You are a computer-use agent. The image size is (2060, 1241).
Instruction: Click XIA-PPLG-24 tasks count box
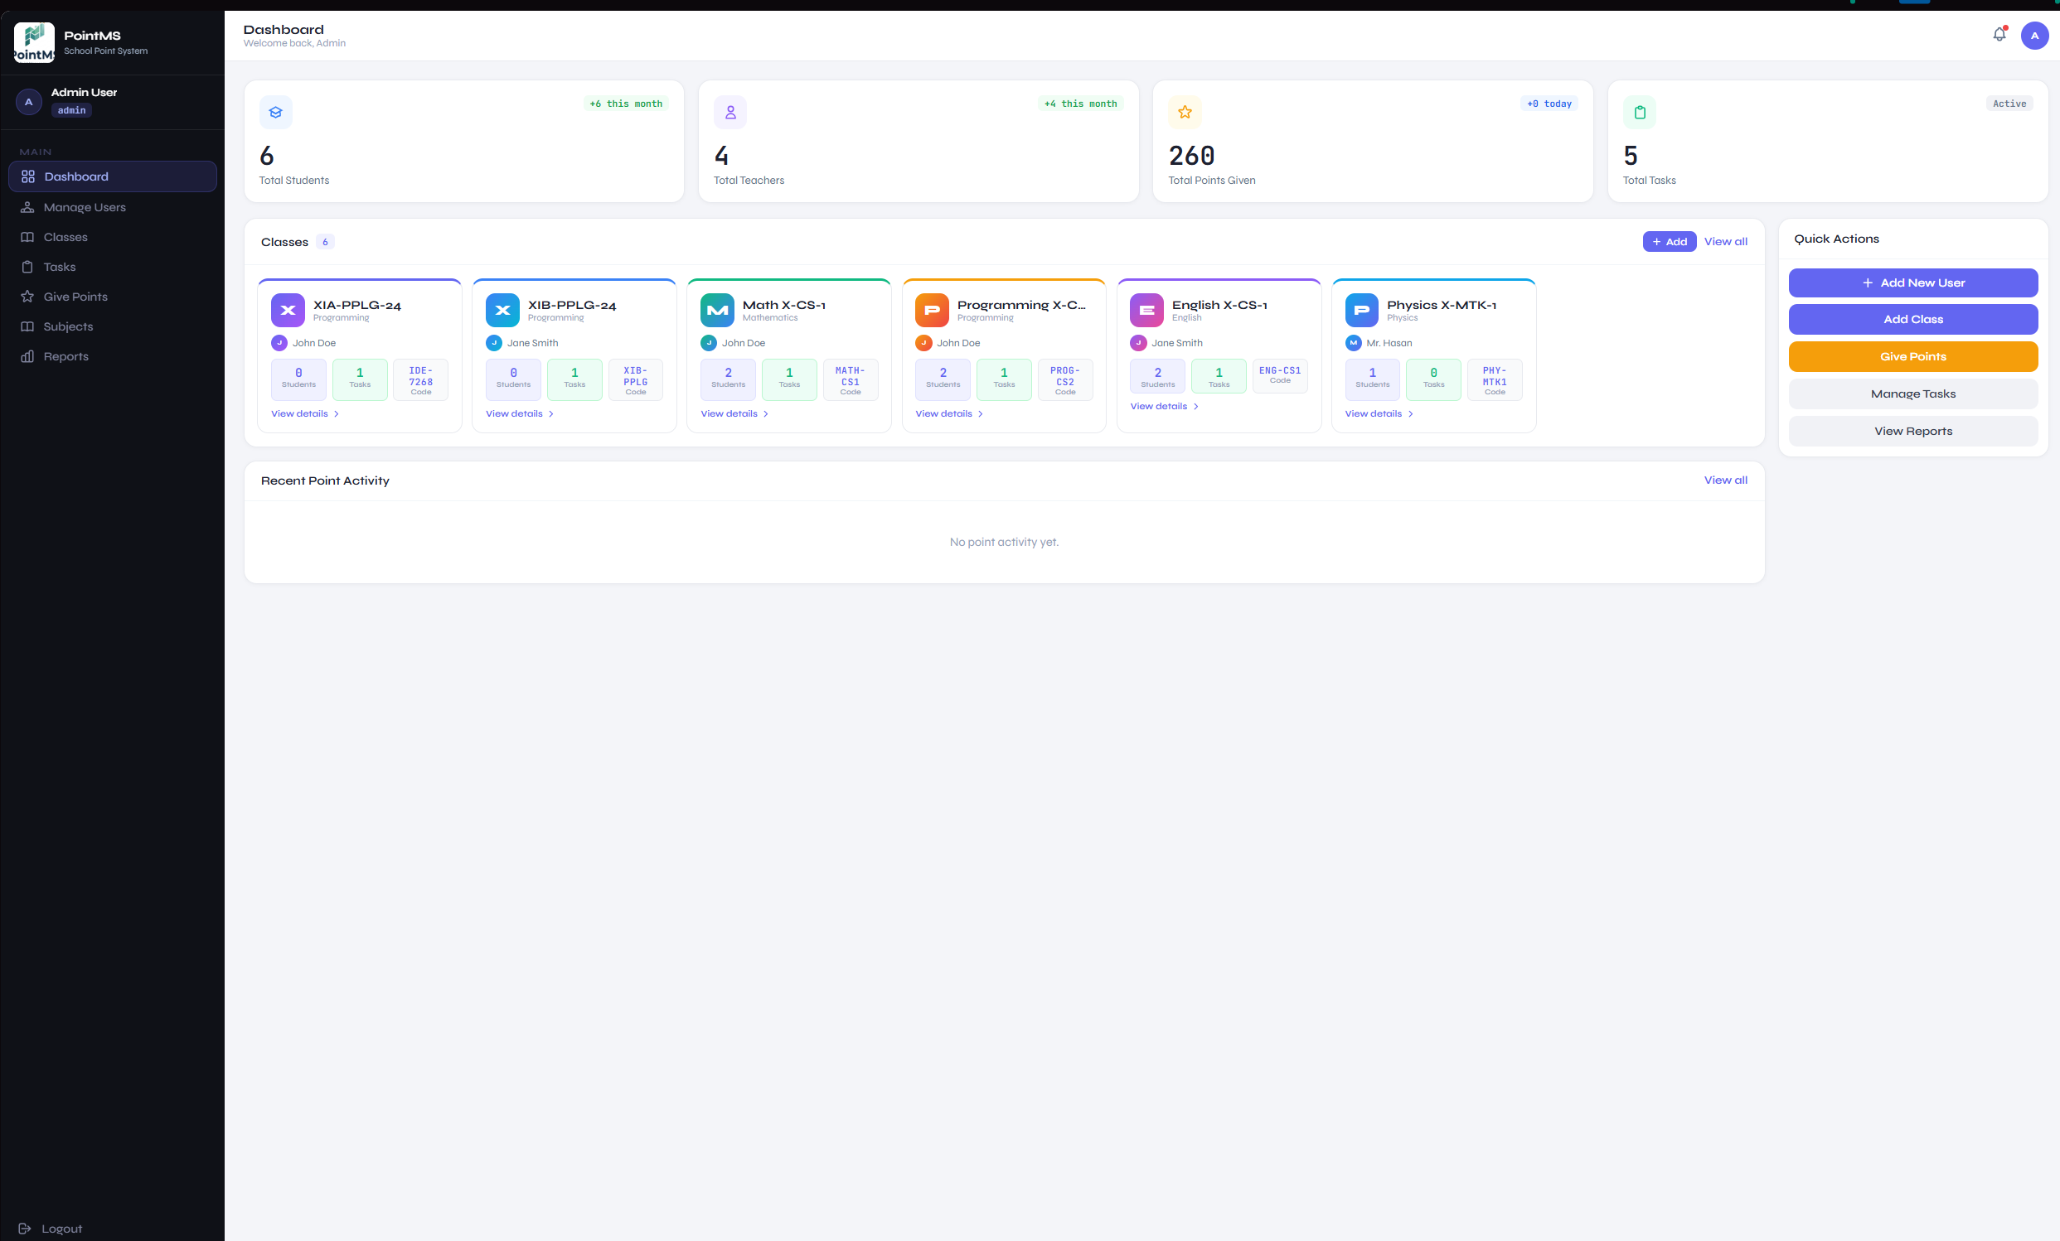coord(360,379)
